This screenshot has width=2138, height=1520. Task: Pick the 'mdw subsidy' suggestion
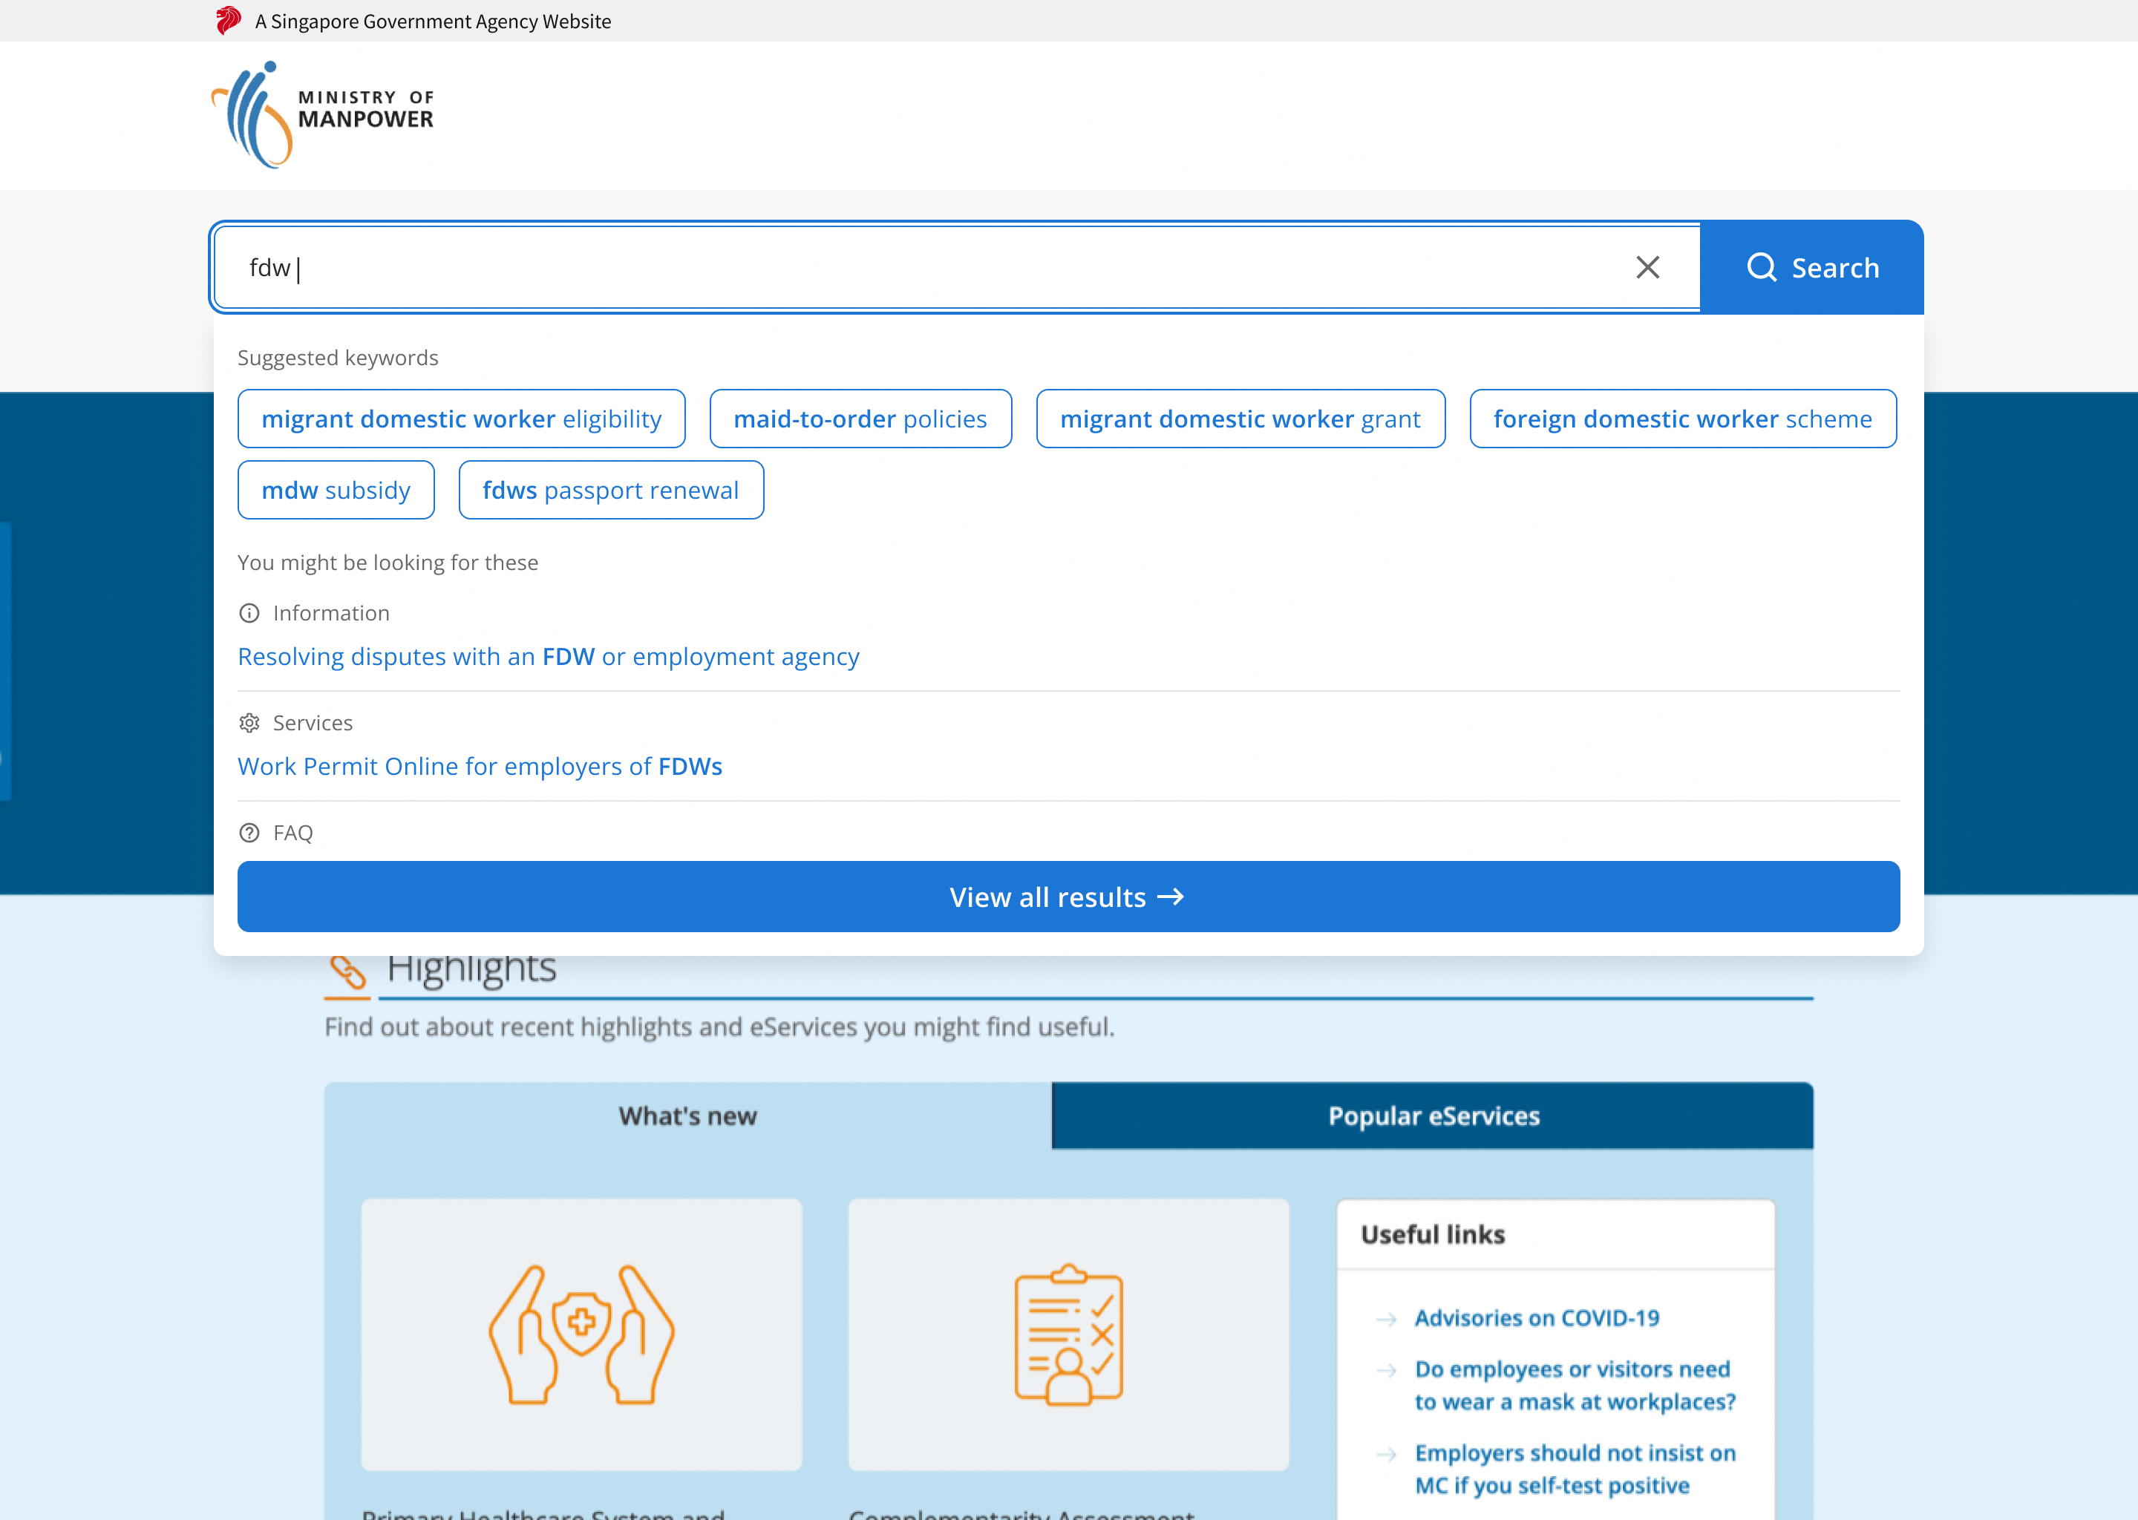click(336, 490)
